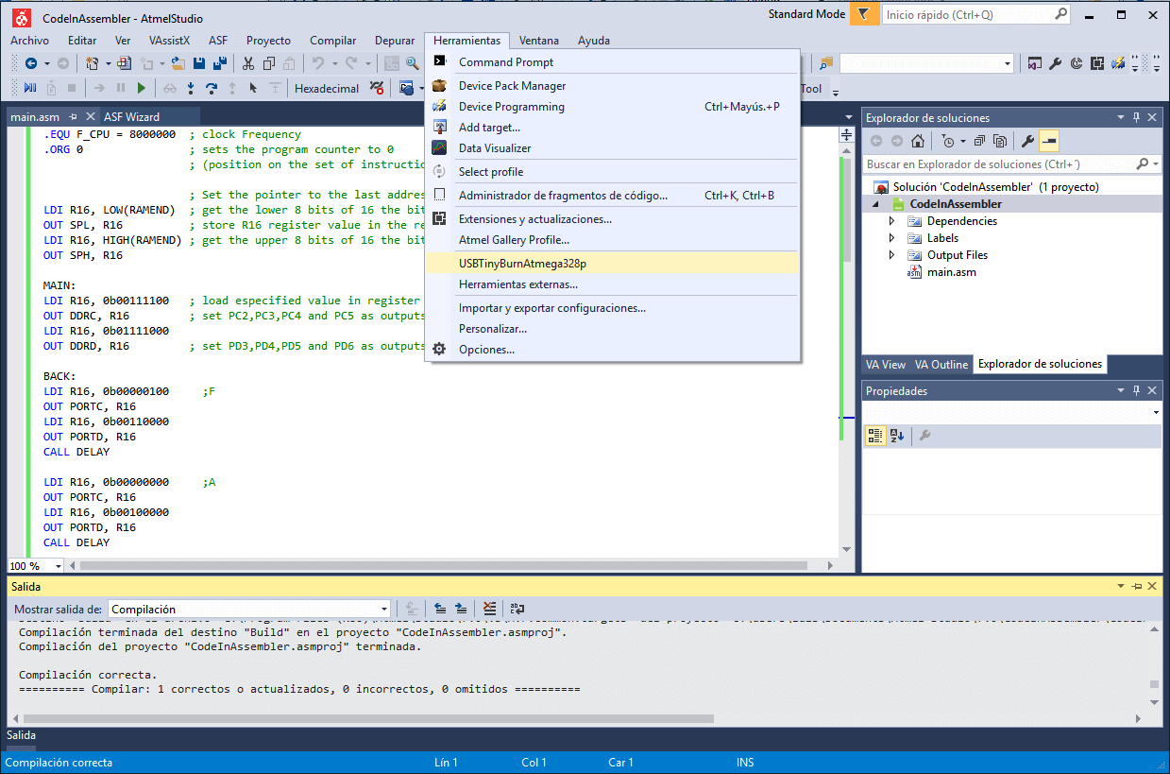Switch to the VA View tab
1170x774 pixels.
click(886, 364)
